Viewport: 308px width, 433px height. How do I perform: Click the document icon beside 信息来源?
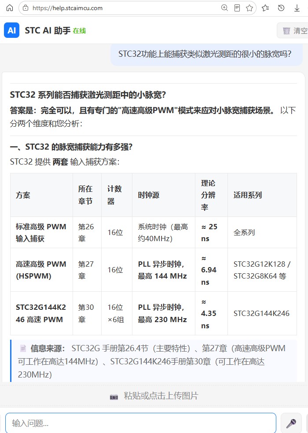coord(23,349)
